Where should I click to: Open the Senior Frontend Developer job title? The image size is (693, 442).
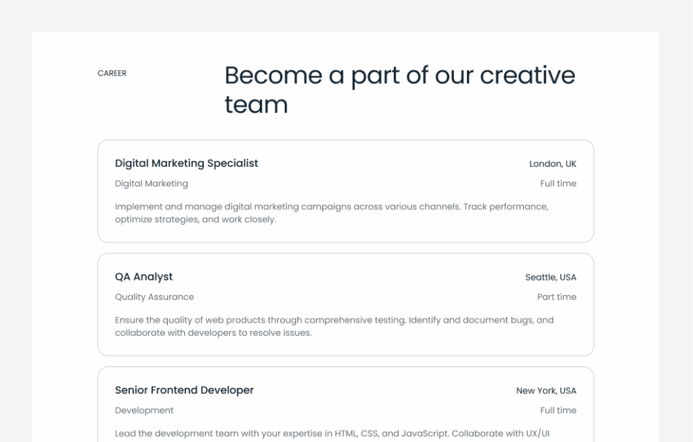point(184,391)
